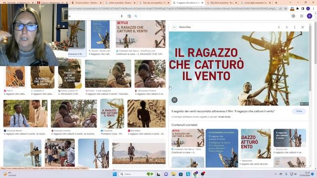Open 'Il segreto dei venti raccontato' title link
The image size is (317, 178).
(x=223, y=111)
